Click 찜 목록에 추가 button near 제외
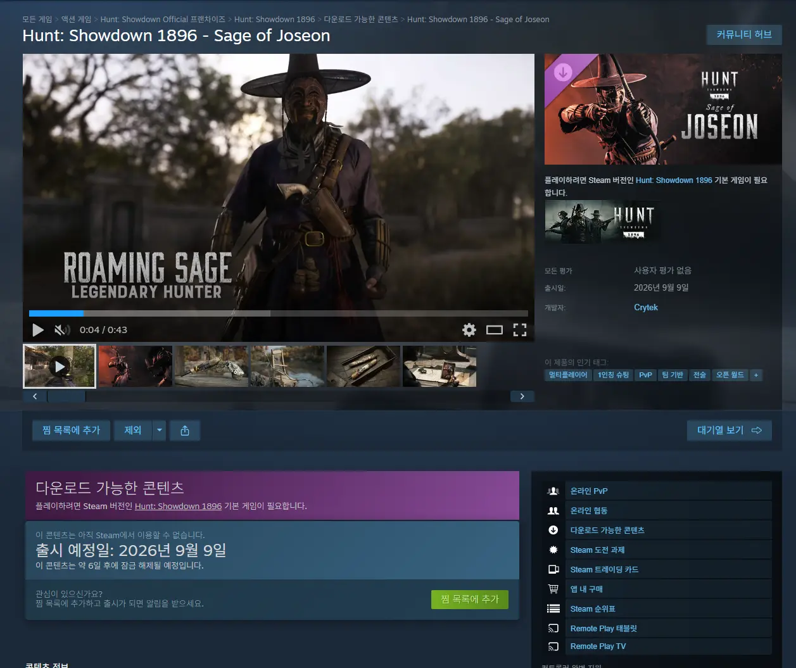796x668 pixels. point(72,430)
